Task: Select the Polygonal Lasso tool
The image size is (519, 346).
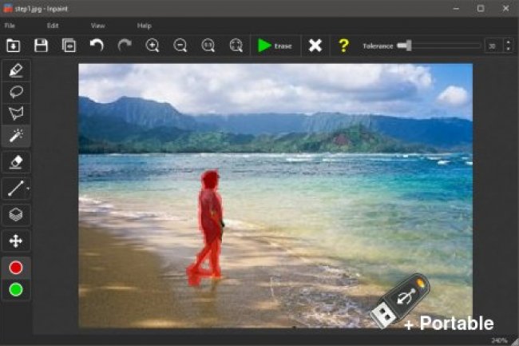Action: tap(16, 113)
